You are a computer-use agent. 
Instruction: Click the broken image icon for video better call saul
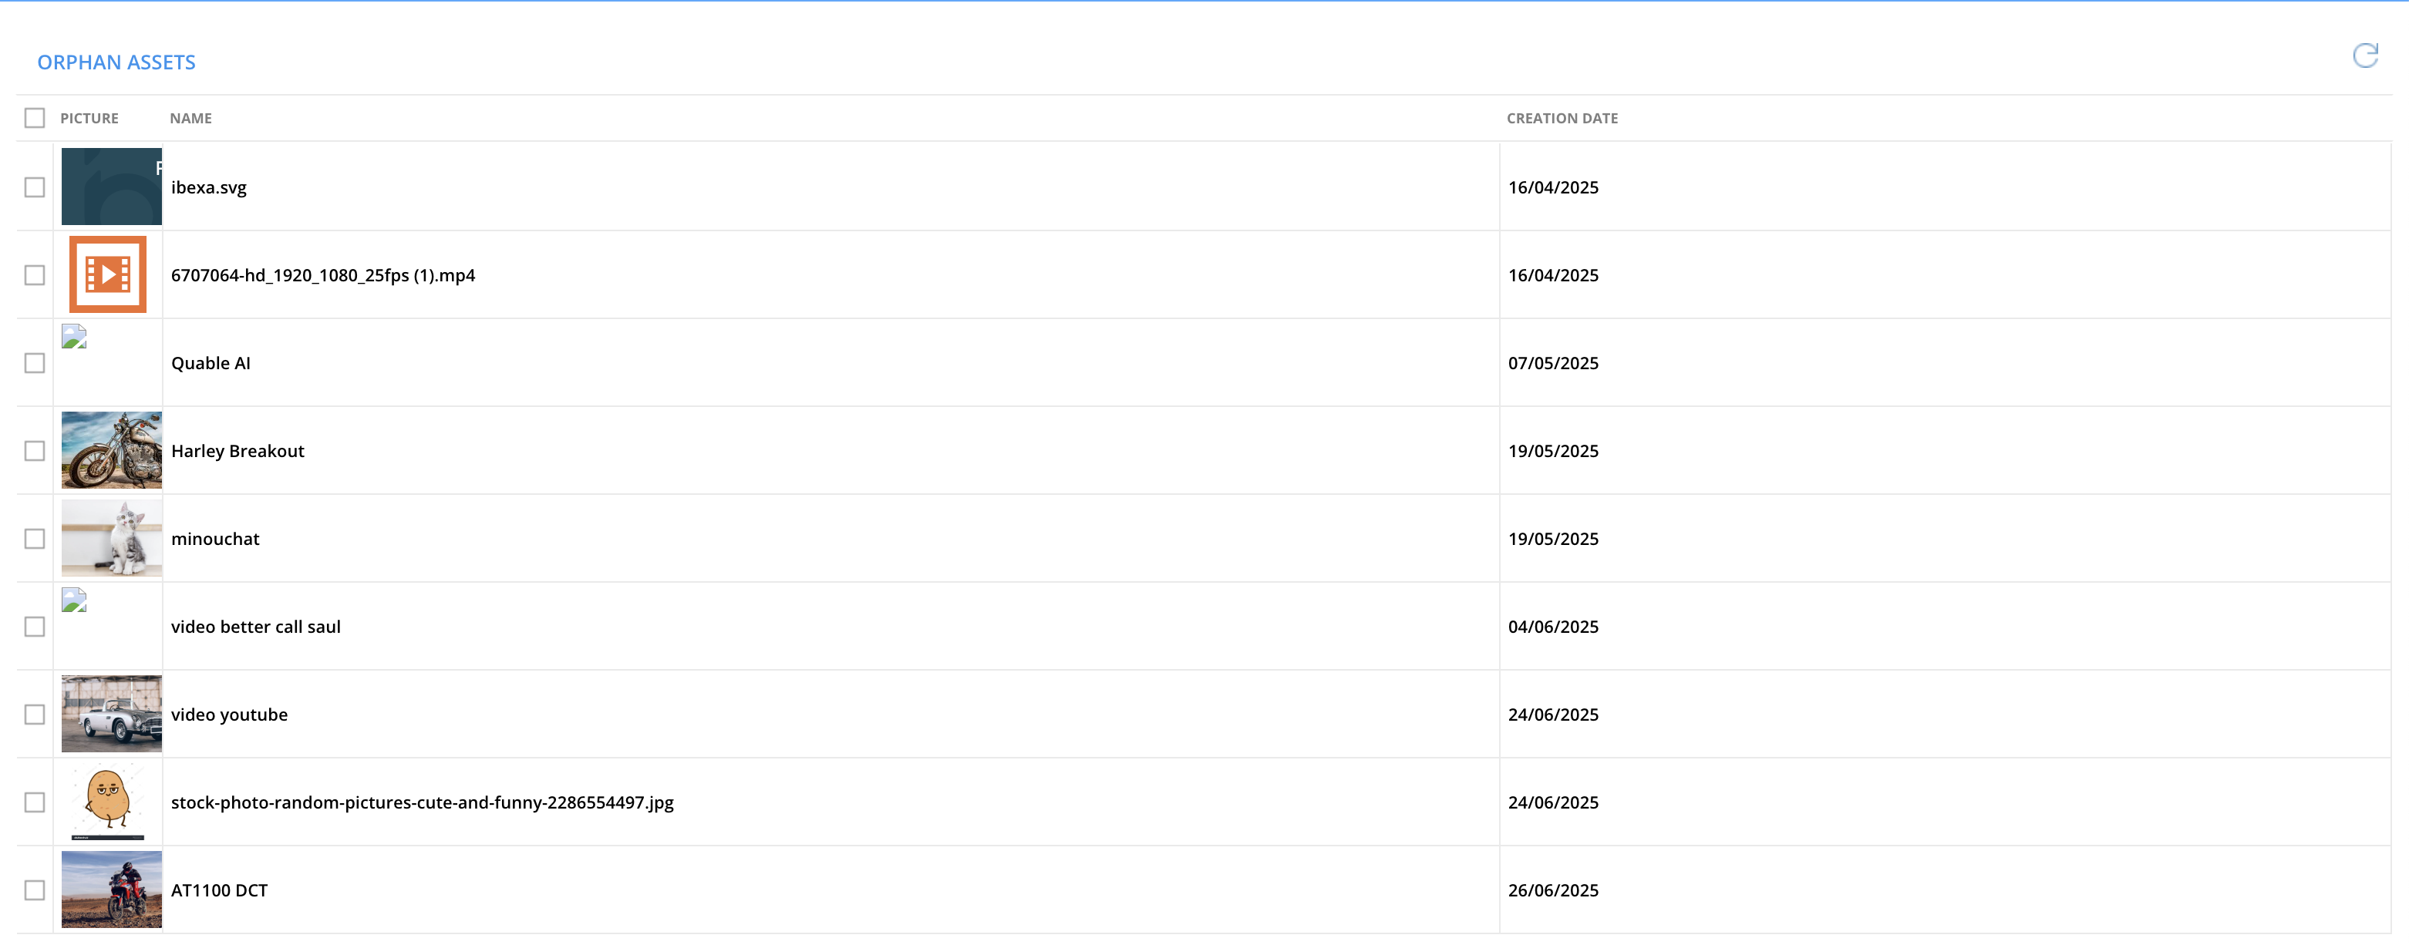[74, 600]
